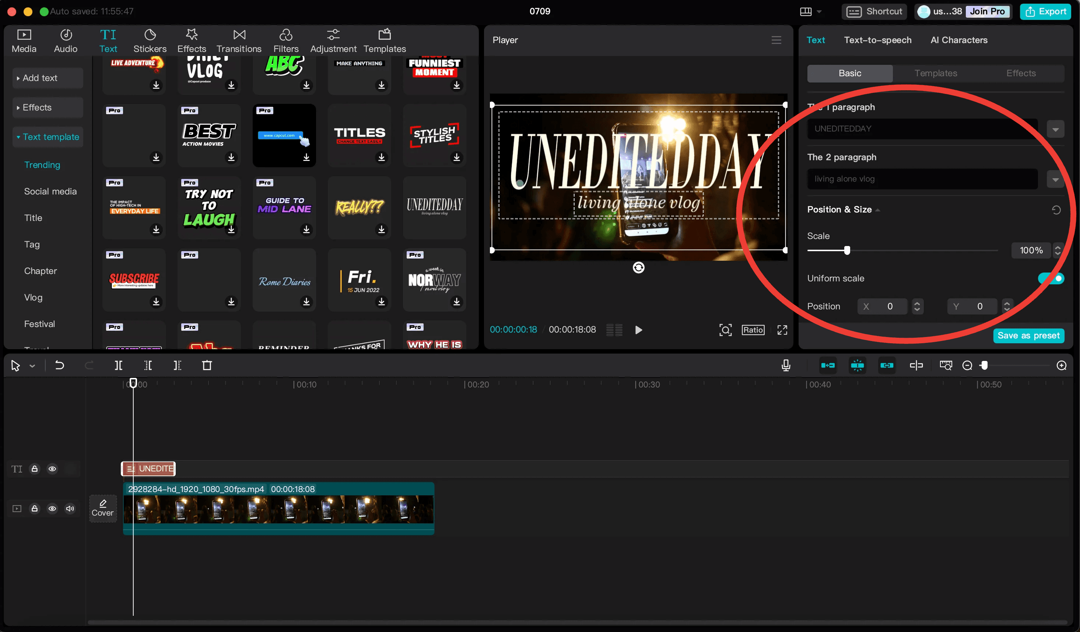
Task: Switch to the AI Characters tab
Action: [x=959, y=40]
